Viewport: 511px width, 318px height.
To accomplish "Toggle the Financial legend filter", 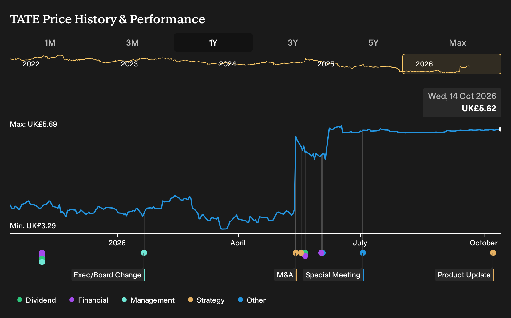I will point(89,300).
